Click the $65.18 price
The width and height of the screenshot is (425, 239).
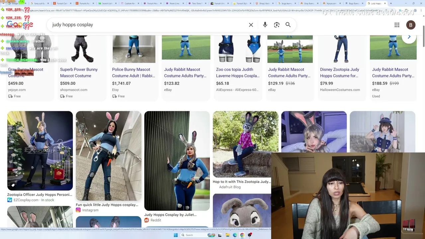(x=222, y=83)
